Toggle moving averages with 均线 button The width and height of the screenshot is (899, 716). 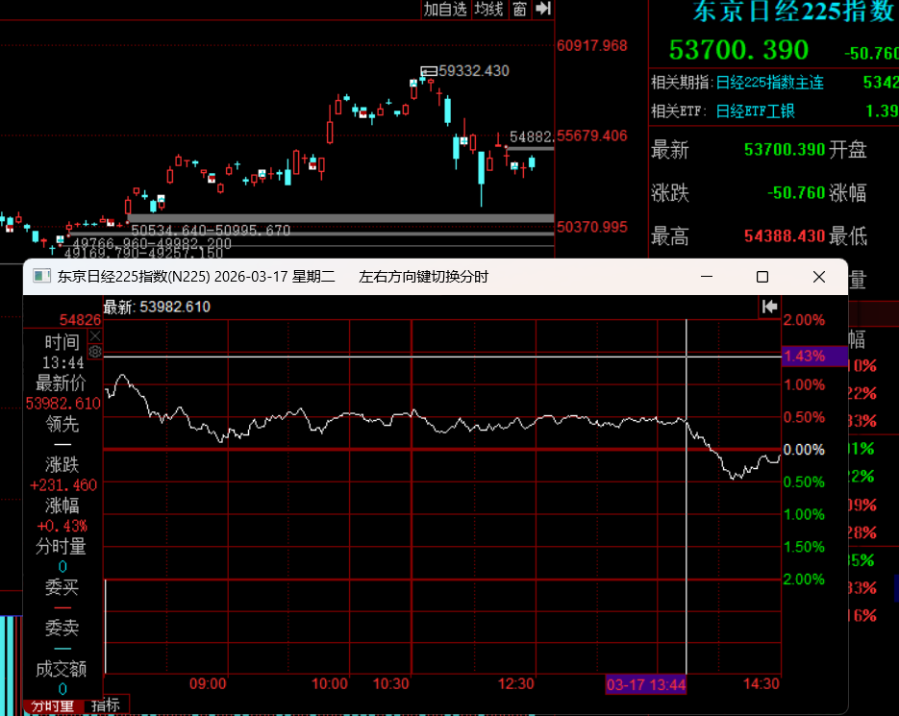[x=489, y=10]
